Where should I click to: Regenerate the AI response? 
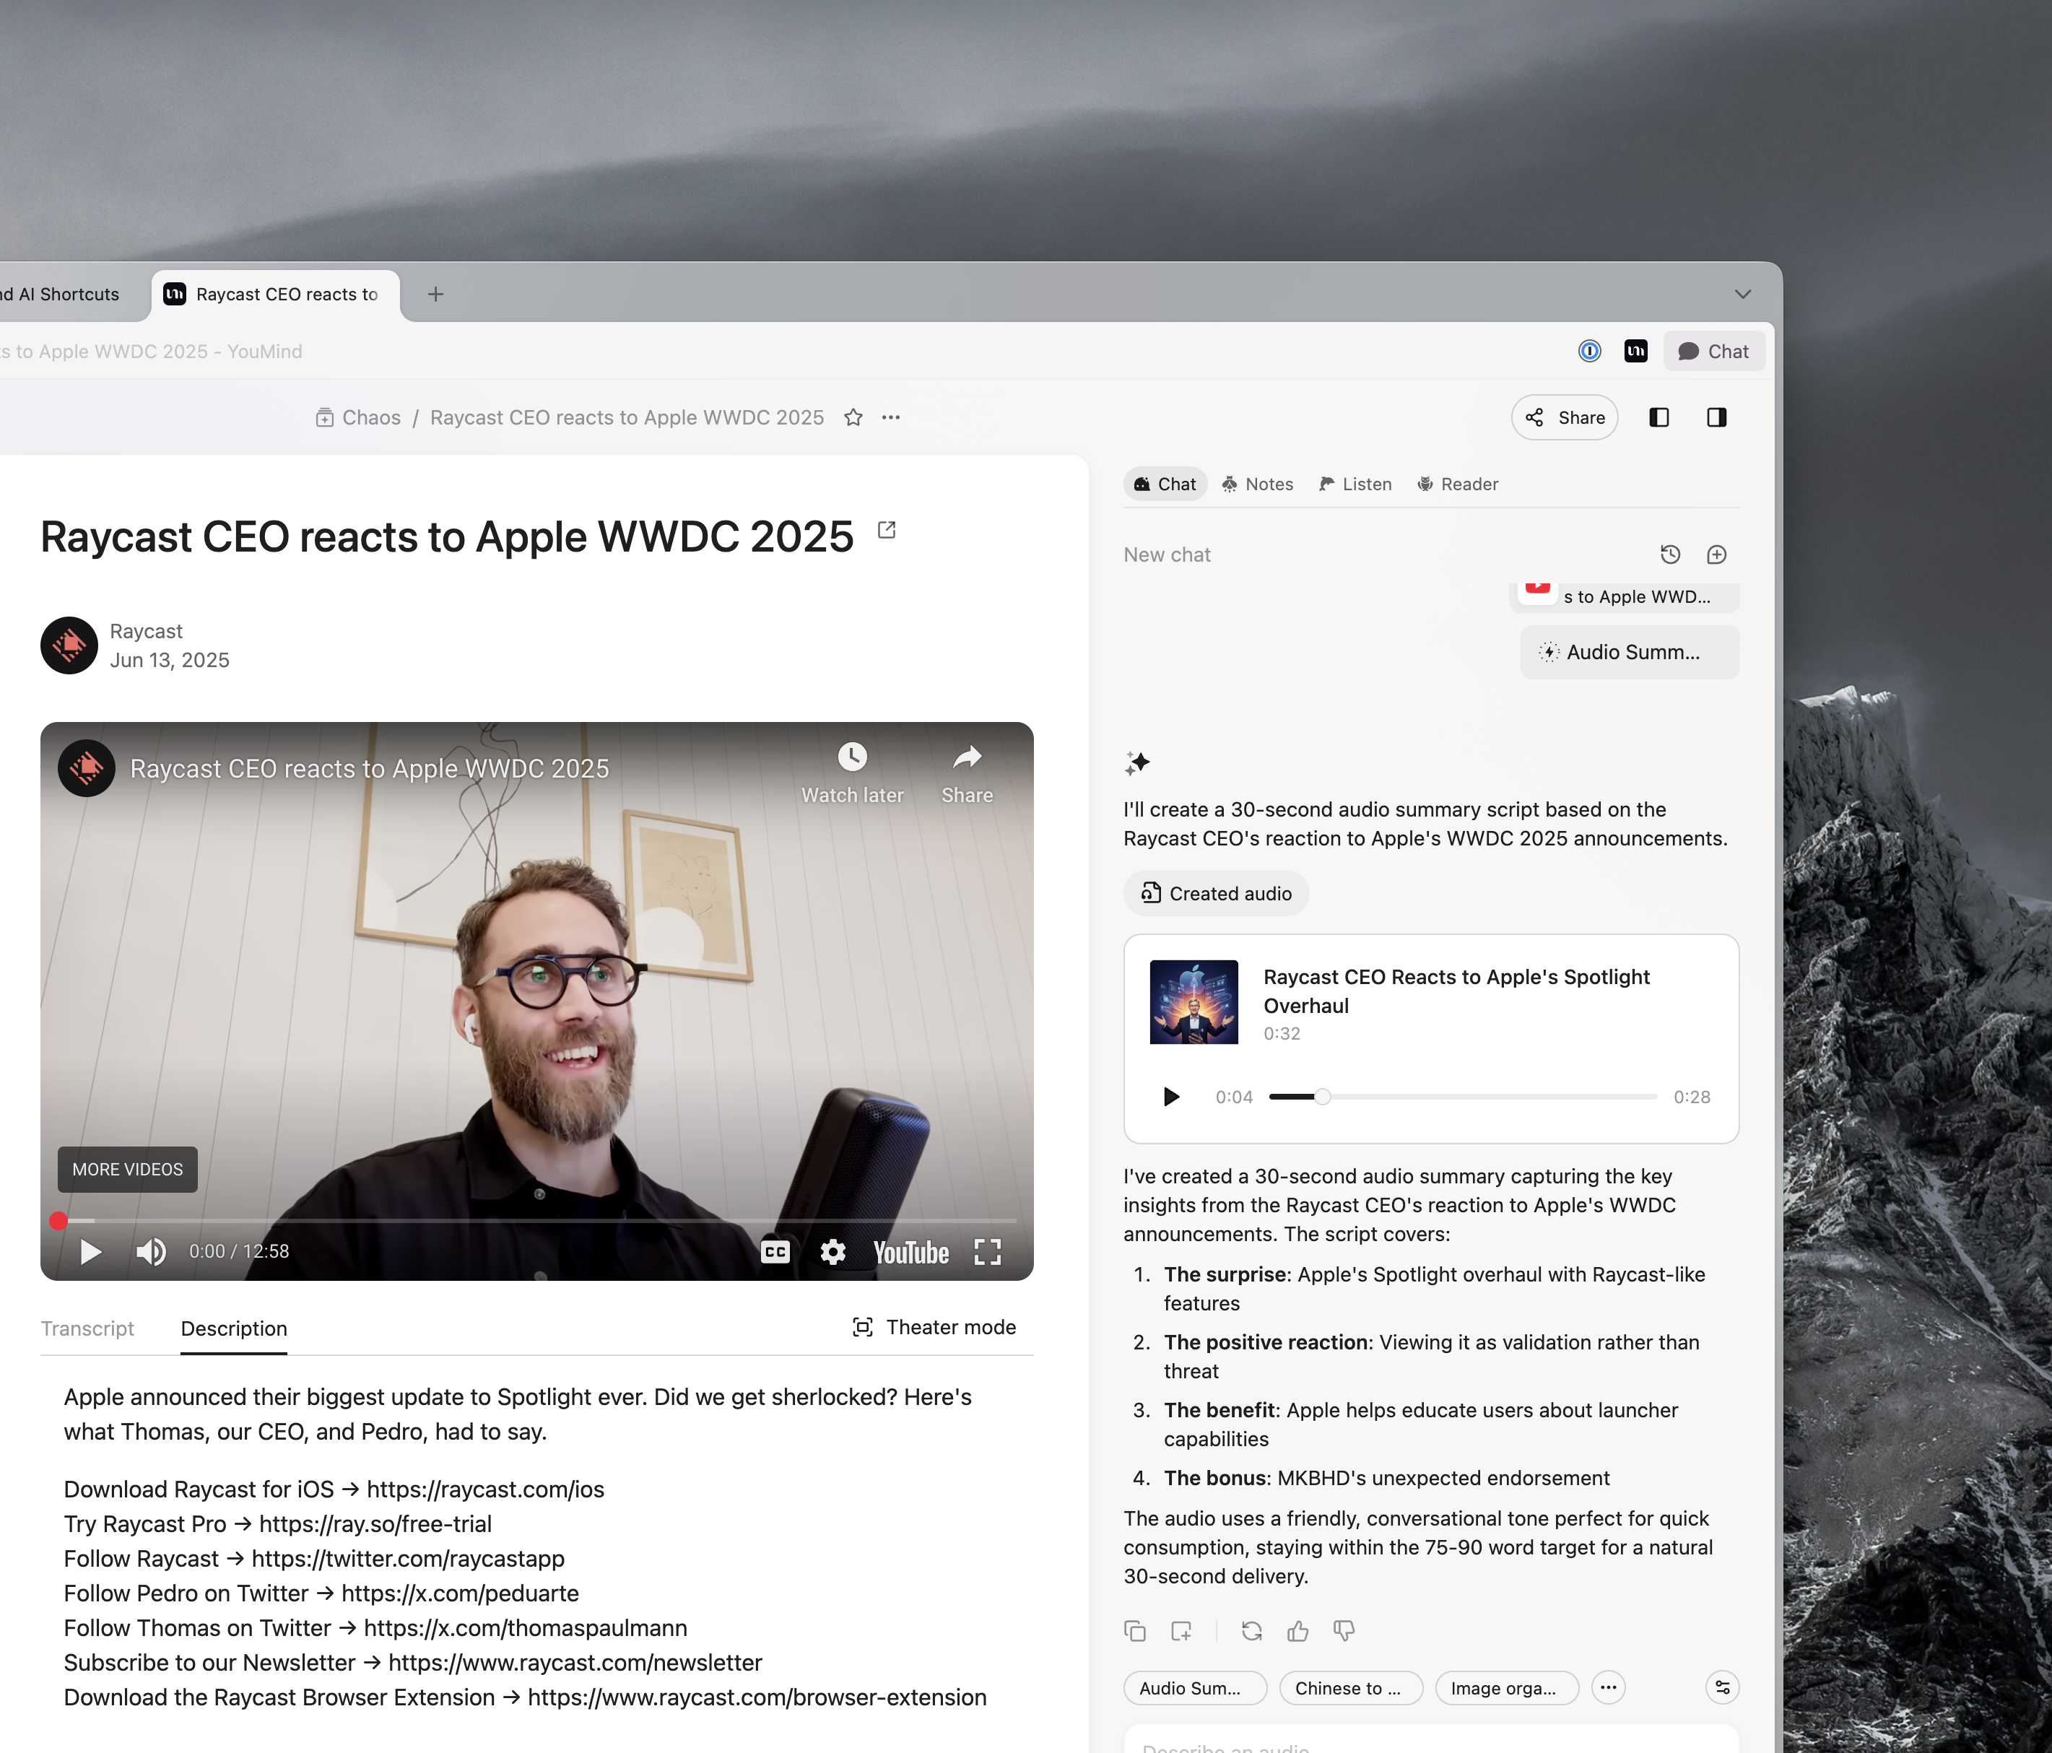click(x=1252, y=1631)
